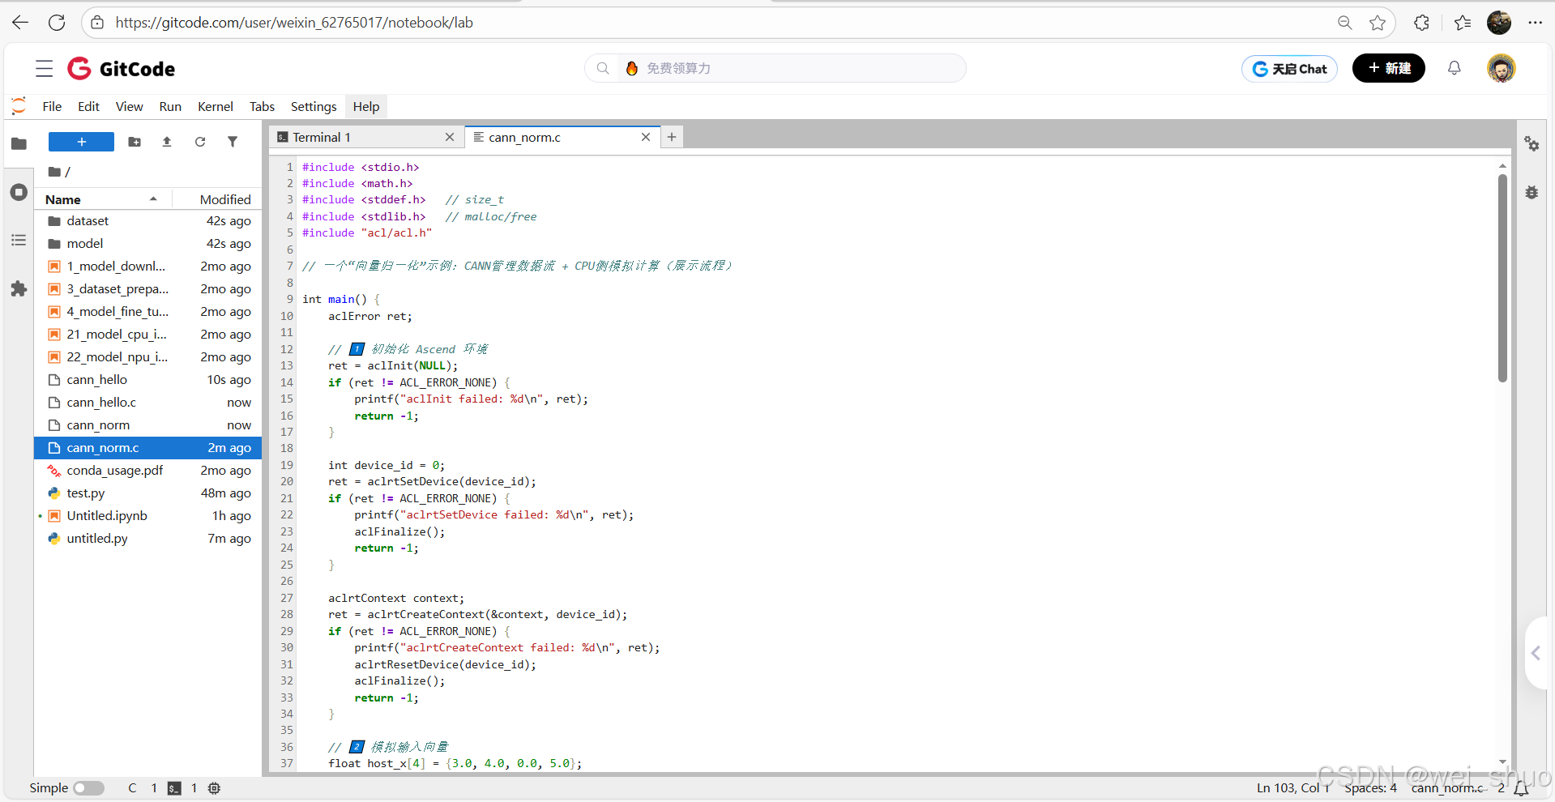Reload the browser page
Image resolution: width=1555 pixels, height=802 pixels.
pos(57,23)
